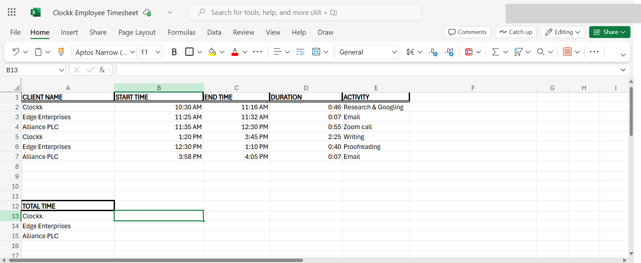
Task: Toggle Bold formatting
Action: click(x=174, y=52)
